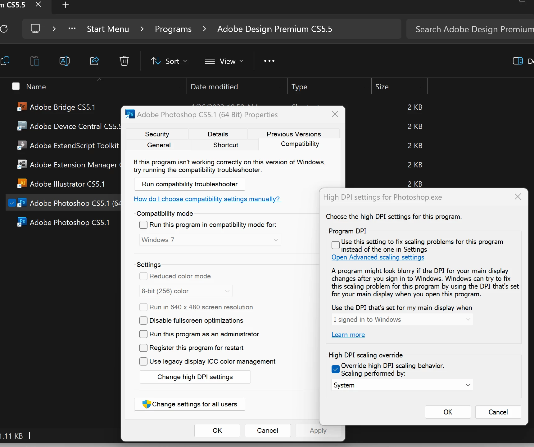Click the Rename icon in Explorer toolbar
Viewport: 534px width, 447px height.
(65, 61)
